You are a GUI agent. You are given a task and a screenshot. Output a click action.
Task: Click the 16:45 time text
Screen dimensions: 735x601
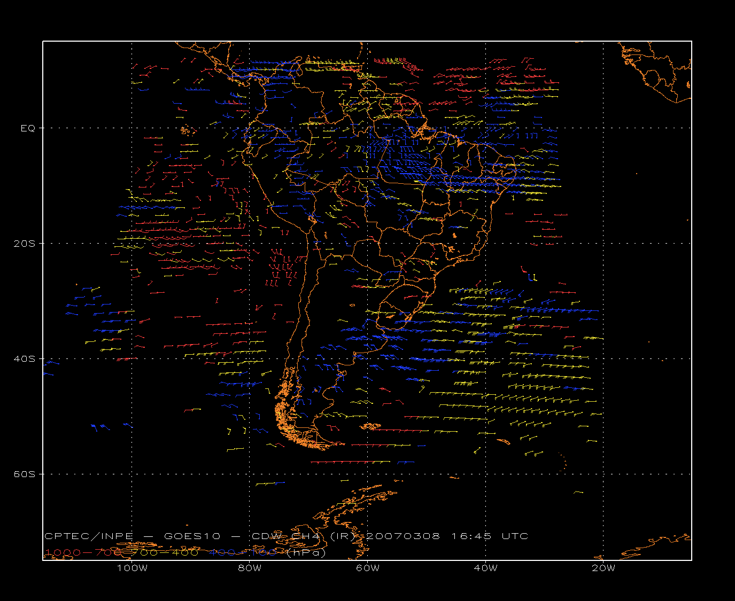pos(471,536)
